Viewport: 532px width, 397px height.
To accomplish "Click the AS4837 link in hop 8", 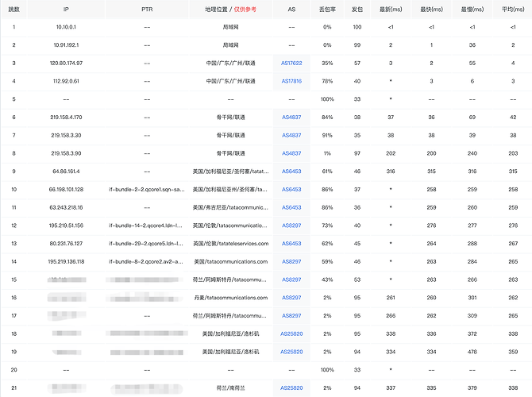I will (291, 153).
